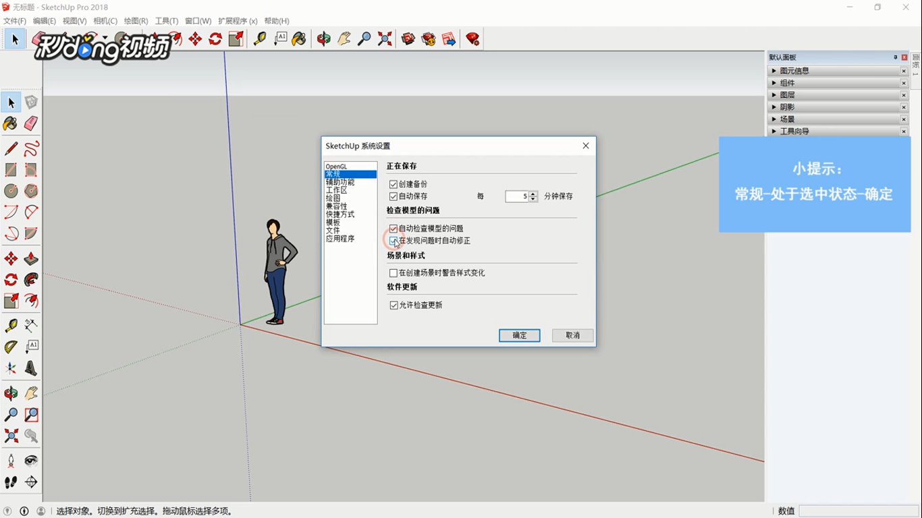The width and height of the screenshot is (922, 518).
Task: Select the Make Component tool in left toolbar
Action: (31, 103)
